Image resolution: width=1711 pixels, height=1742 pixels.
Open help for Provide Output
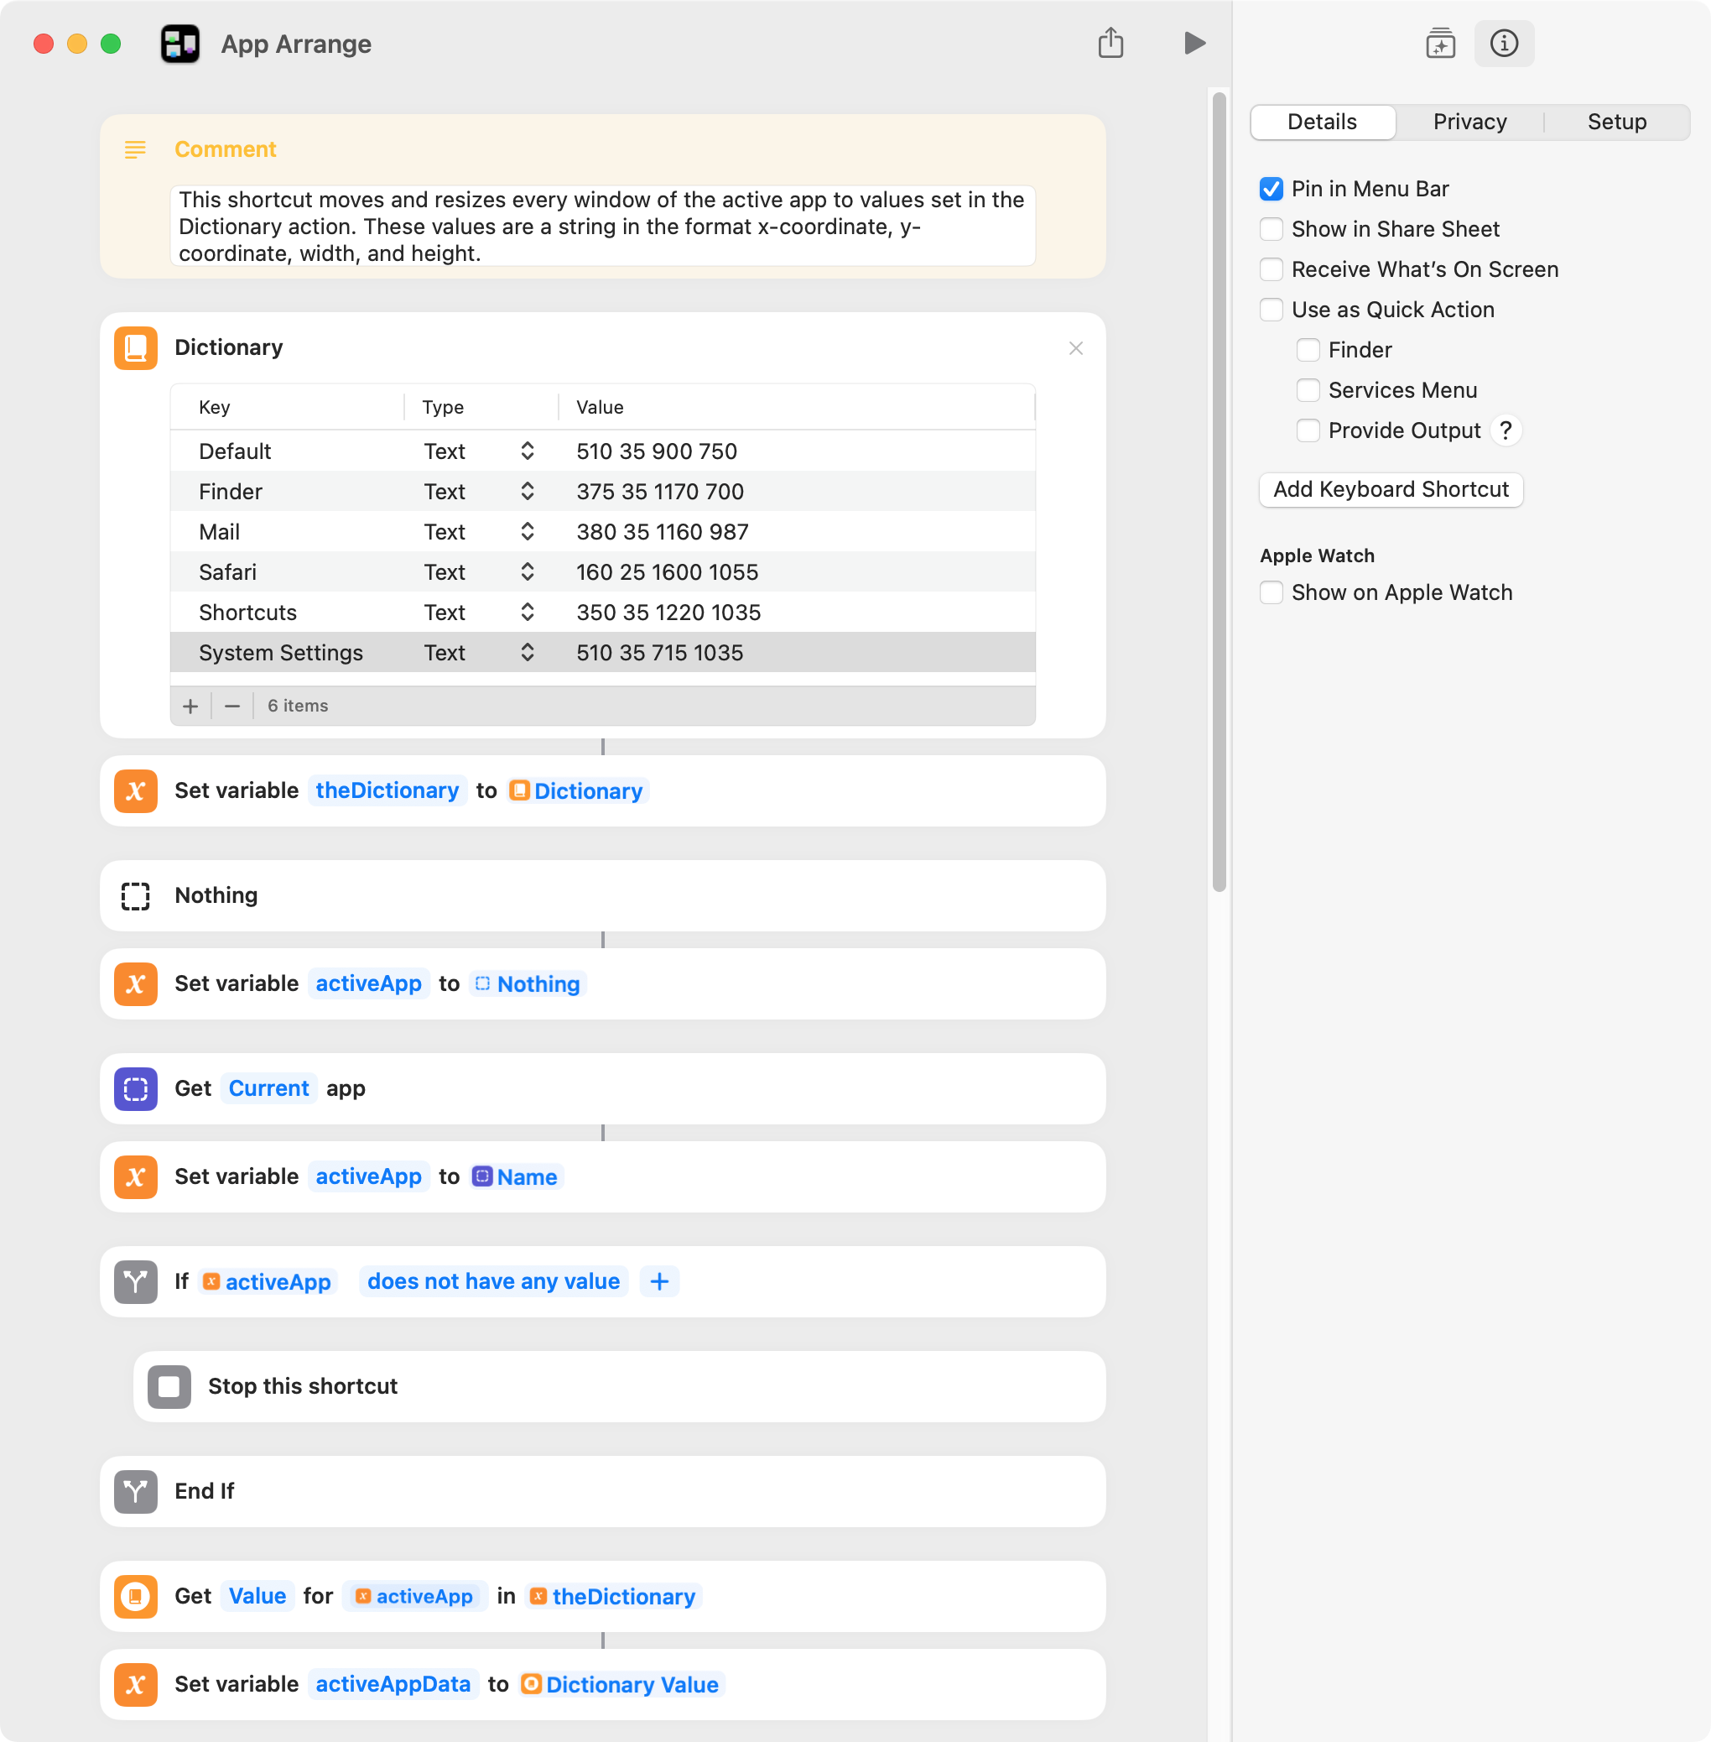(1506, 430)
